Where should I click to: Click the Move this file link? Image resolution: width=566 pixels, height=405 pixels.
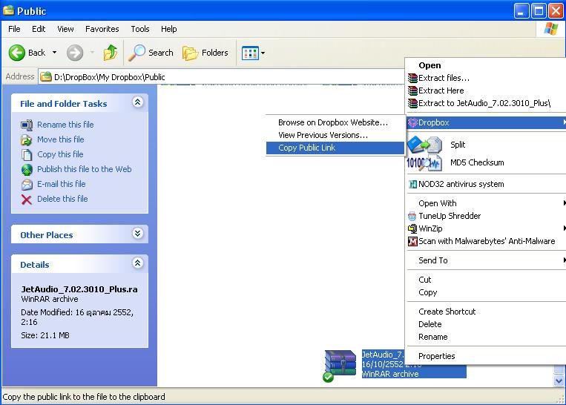pyautogui.click(x=61, y=139)
